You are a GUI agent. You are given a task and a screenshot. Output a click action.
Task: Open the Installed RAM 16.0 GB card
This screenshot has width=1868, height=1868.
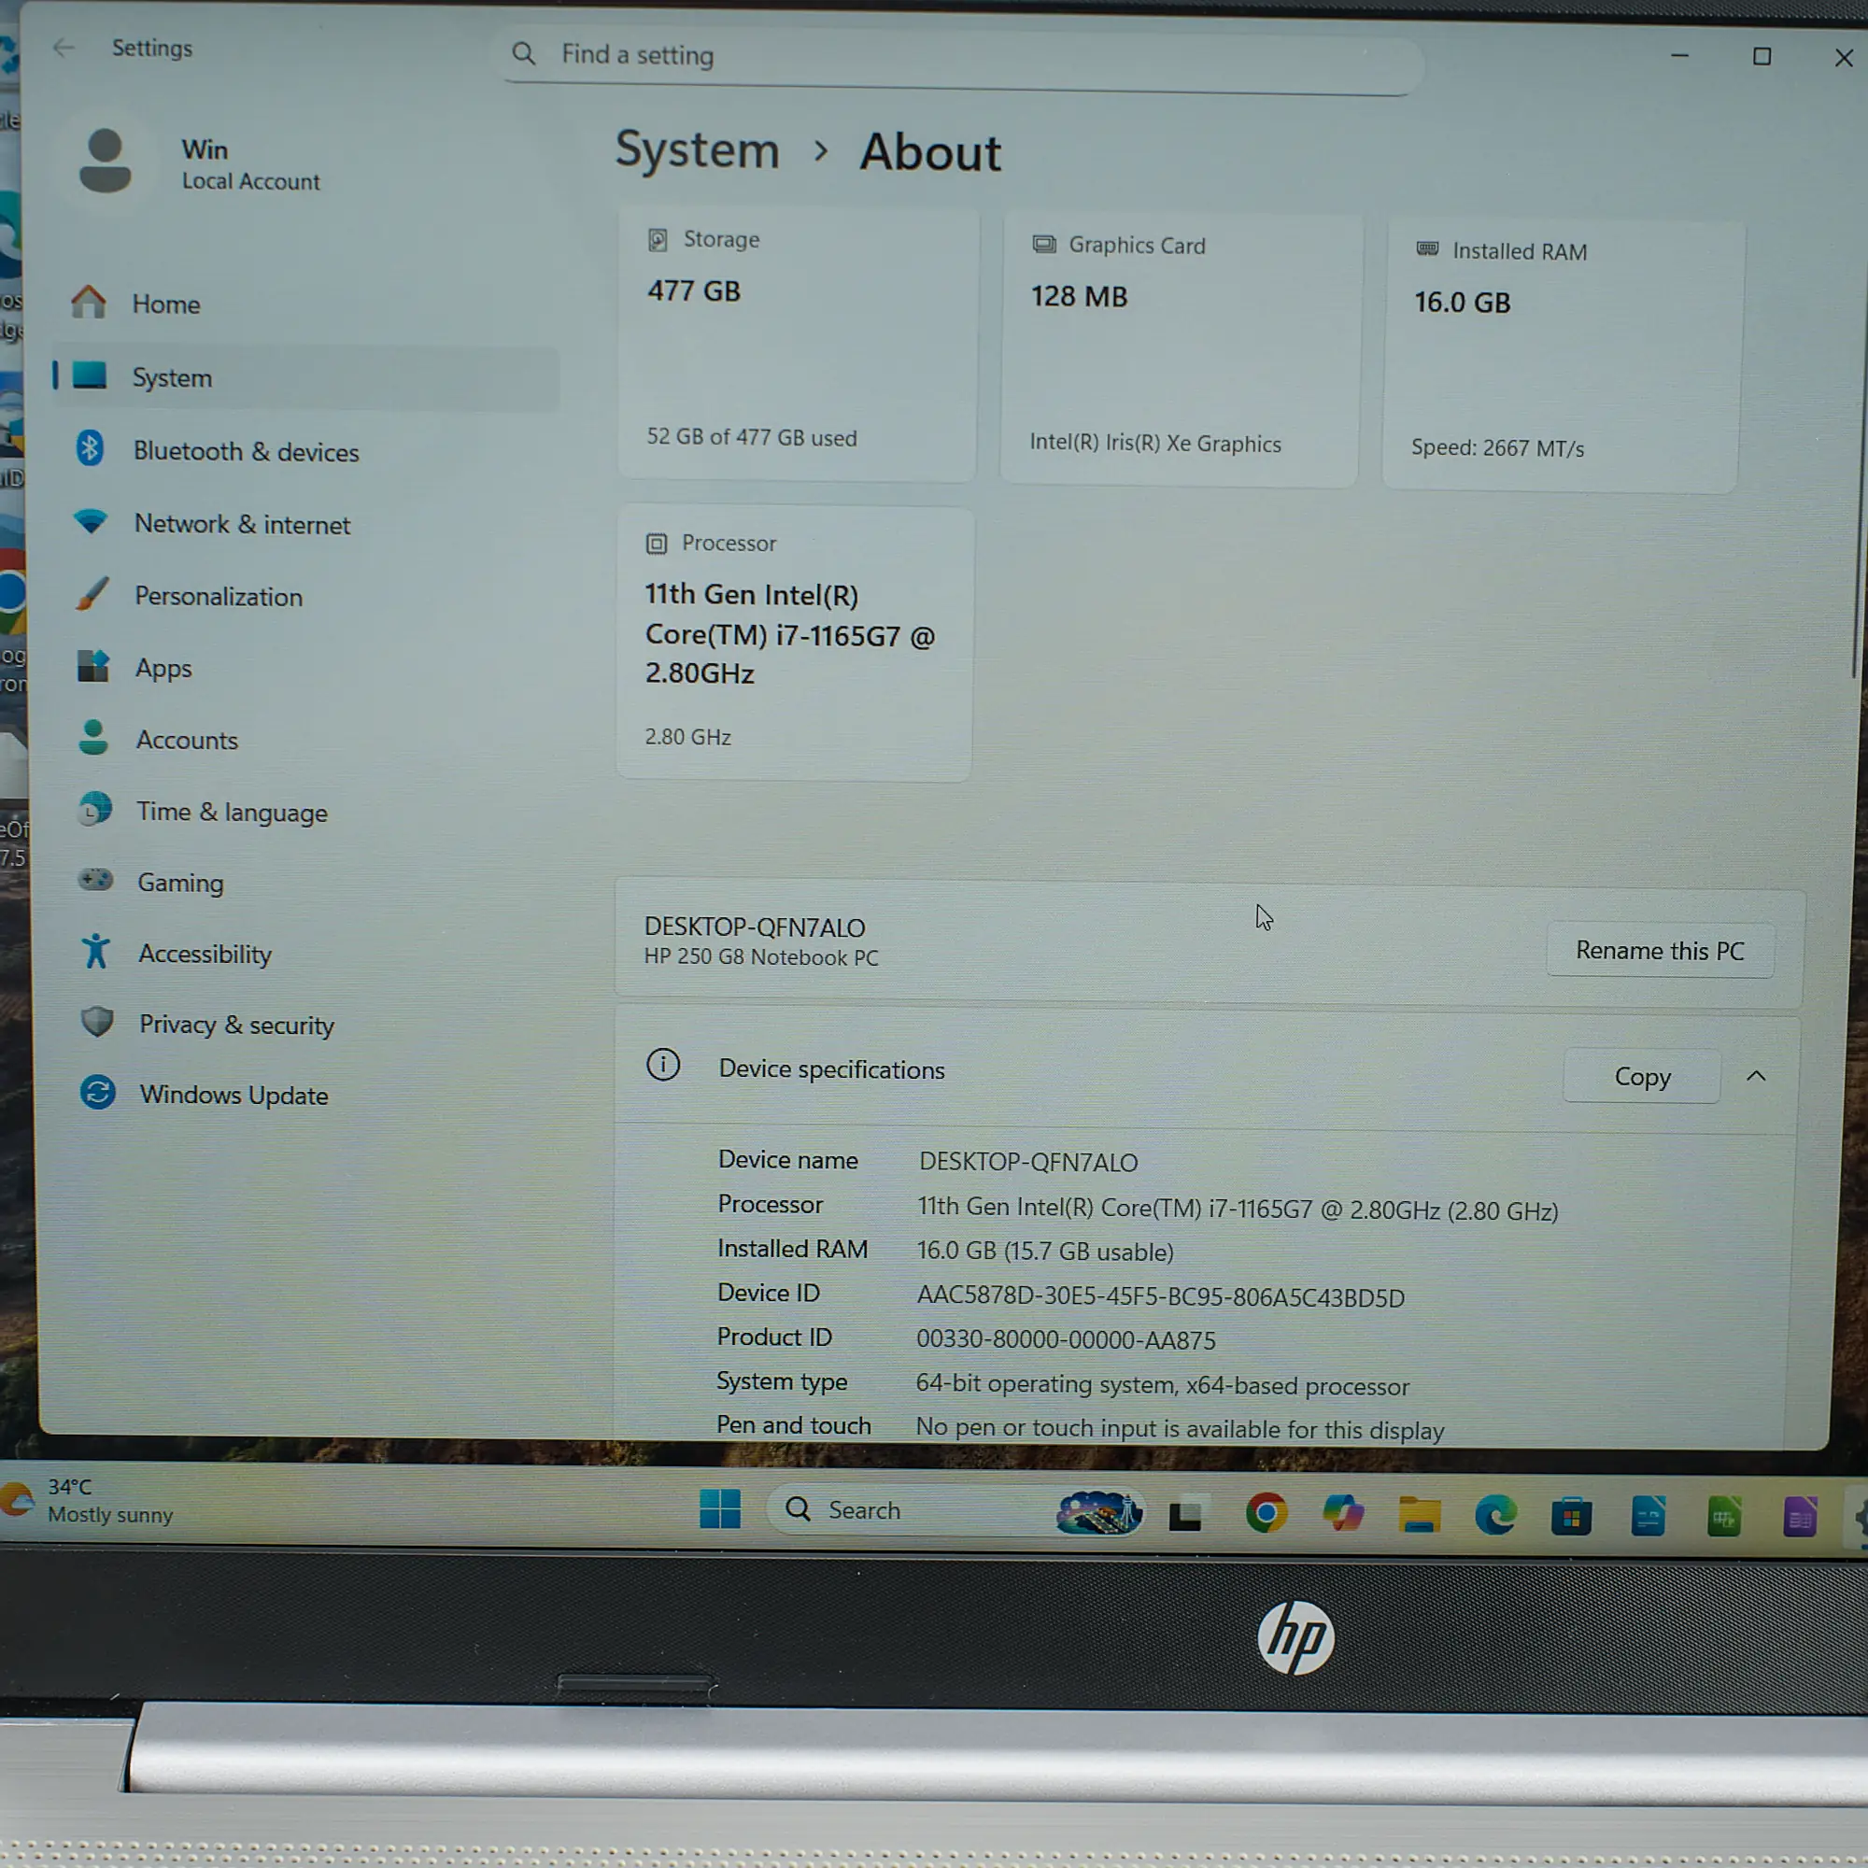click(1564, 357)
